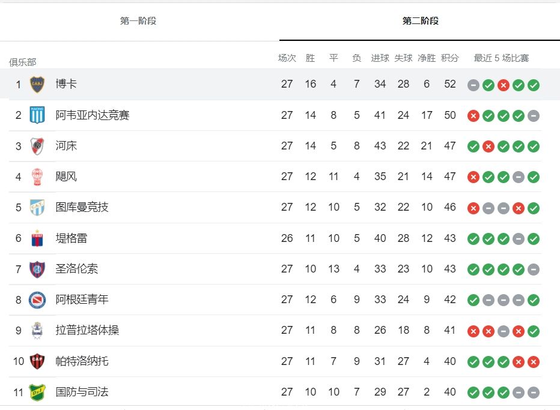This screenshot has height=410, width=560.
Task: Click the Tigre (堤格雷) club crest
Action: tap(37, 238)
